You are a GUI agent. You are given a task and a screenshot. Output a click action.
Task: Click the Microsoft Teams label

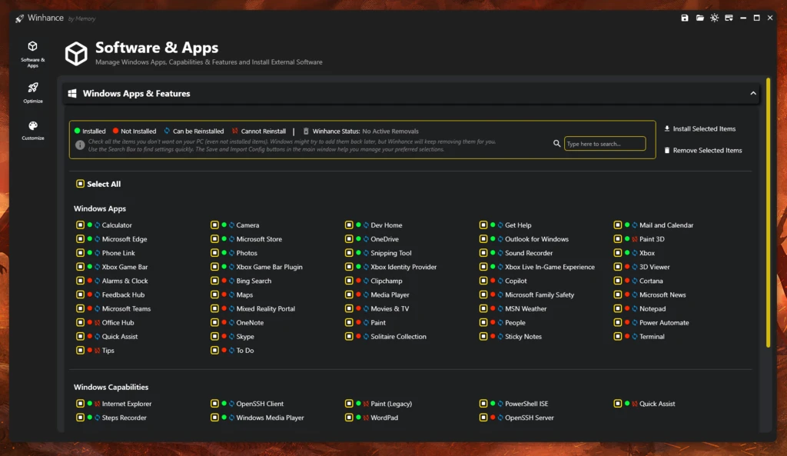click(x=127, y=309)
